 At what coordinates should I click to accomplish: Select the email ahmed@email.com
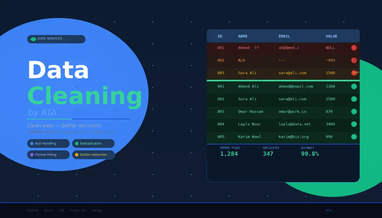pyautogui.click(x=296, y=86)
